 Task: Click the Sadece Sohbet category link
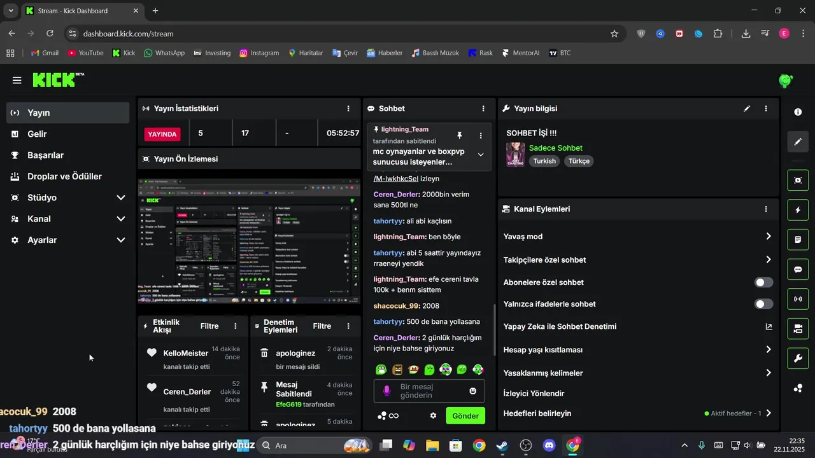556,148
